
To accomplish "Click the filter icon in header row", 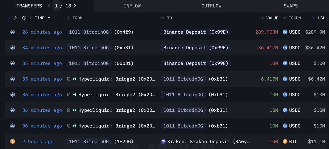I will tap(9, 18).
